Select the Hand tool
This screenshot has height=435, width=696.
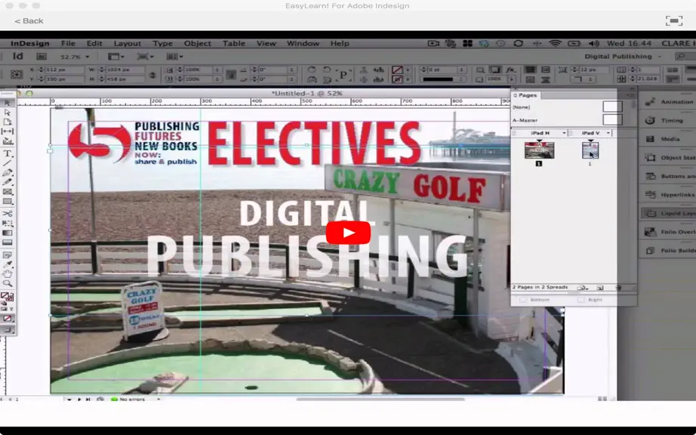(7, 274)
